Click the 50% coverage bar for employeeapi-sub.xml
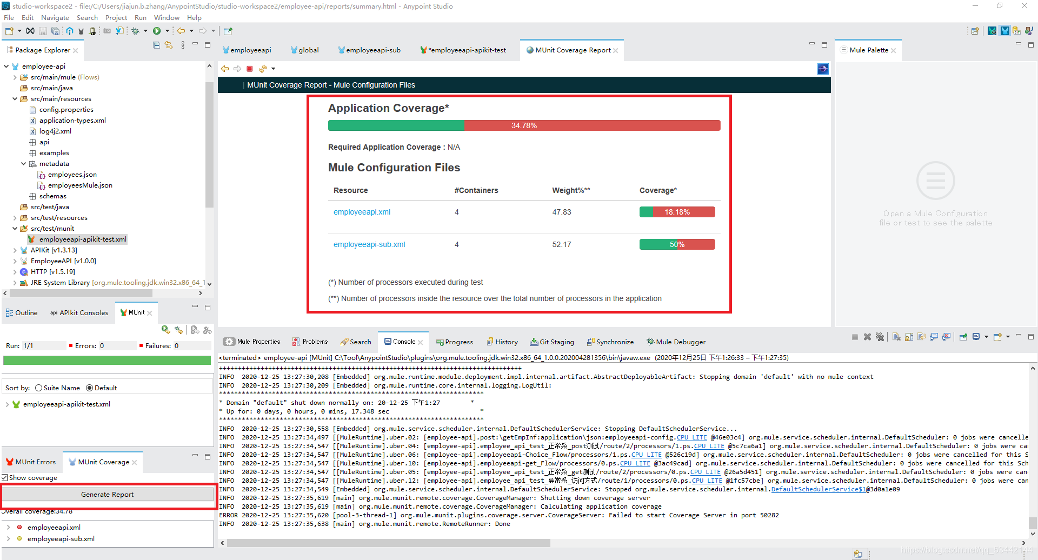 click(x=677, y=244)
